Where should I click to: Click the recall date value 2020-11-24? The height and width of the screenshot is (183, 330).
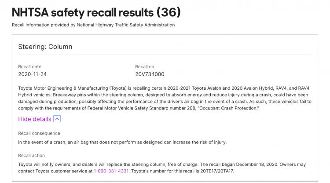point(33,74)
